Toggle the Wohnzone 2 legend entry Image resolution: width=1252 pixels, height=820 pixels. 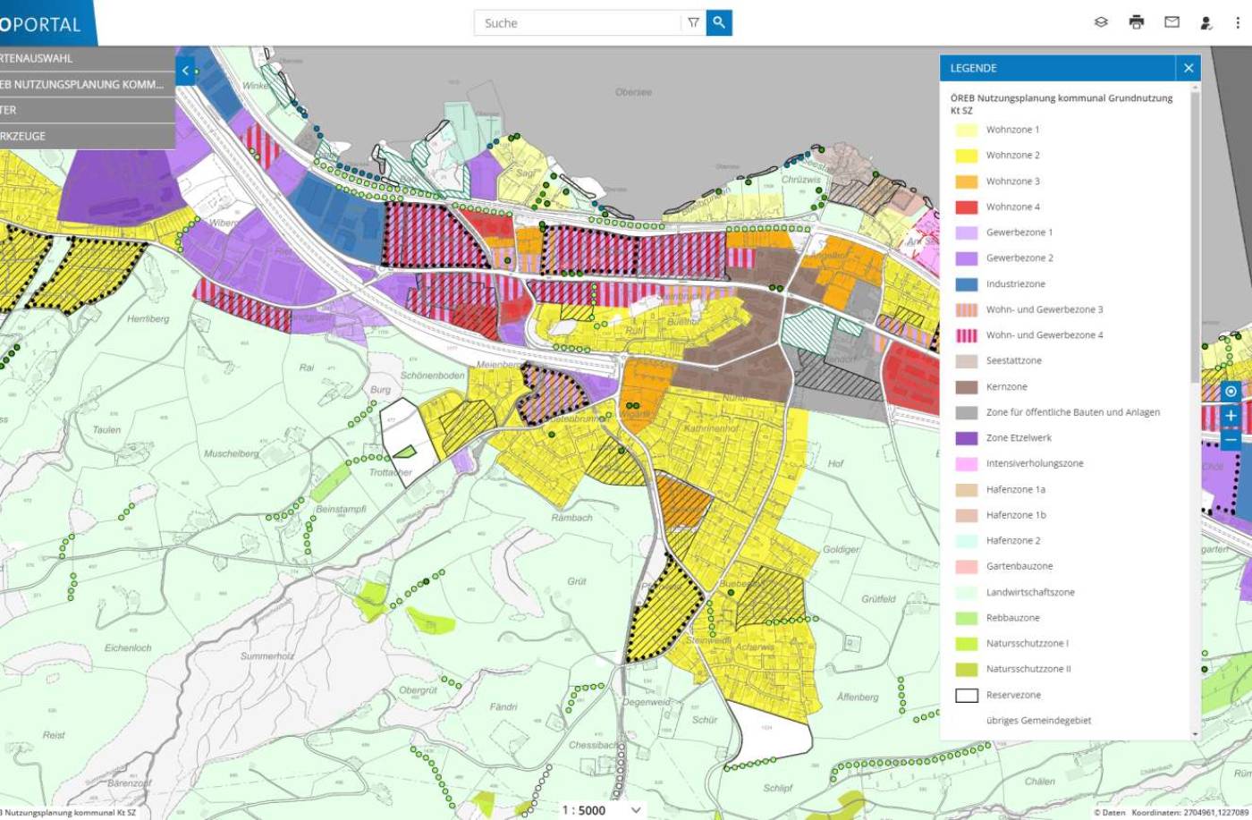(1011, 154)
